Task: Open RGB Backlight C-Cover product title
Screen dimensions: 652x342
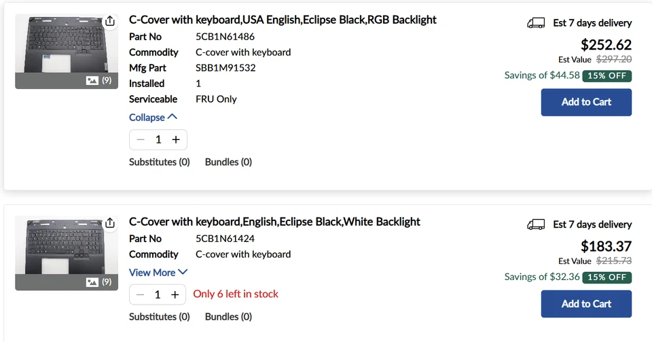Action: [x=283, y=20]
